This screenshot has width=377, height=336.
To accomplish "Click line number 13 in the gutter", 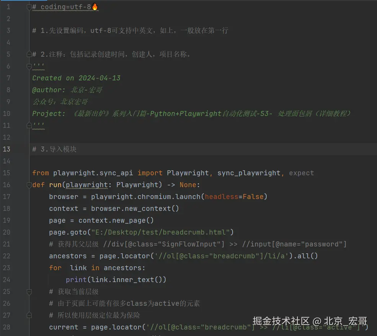I will (x=7, y=149).
